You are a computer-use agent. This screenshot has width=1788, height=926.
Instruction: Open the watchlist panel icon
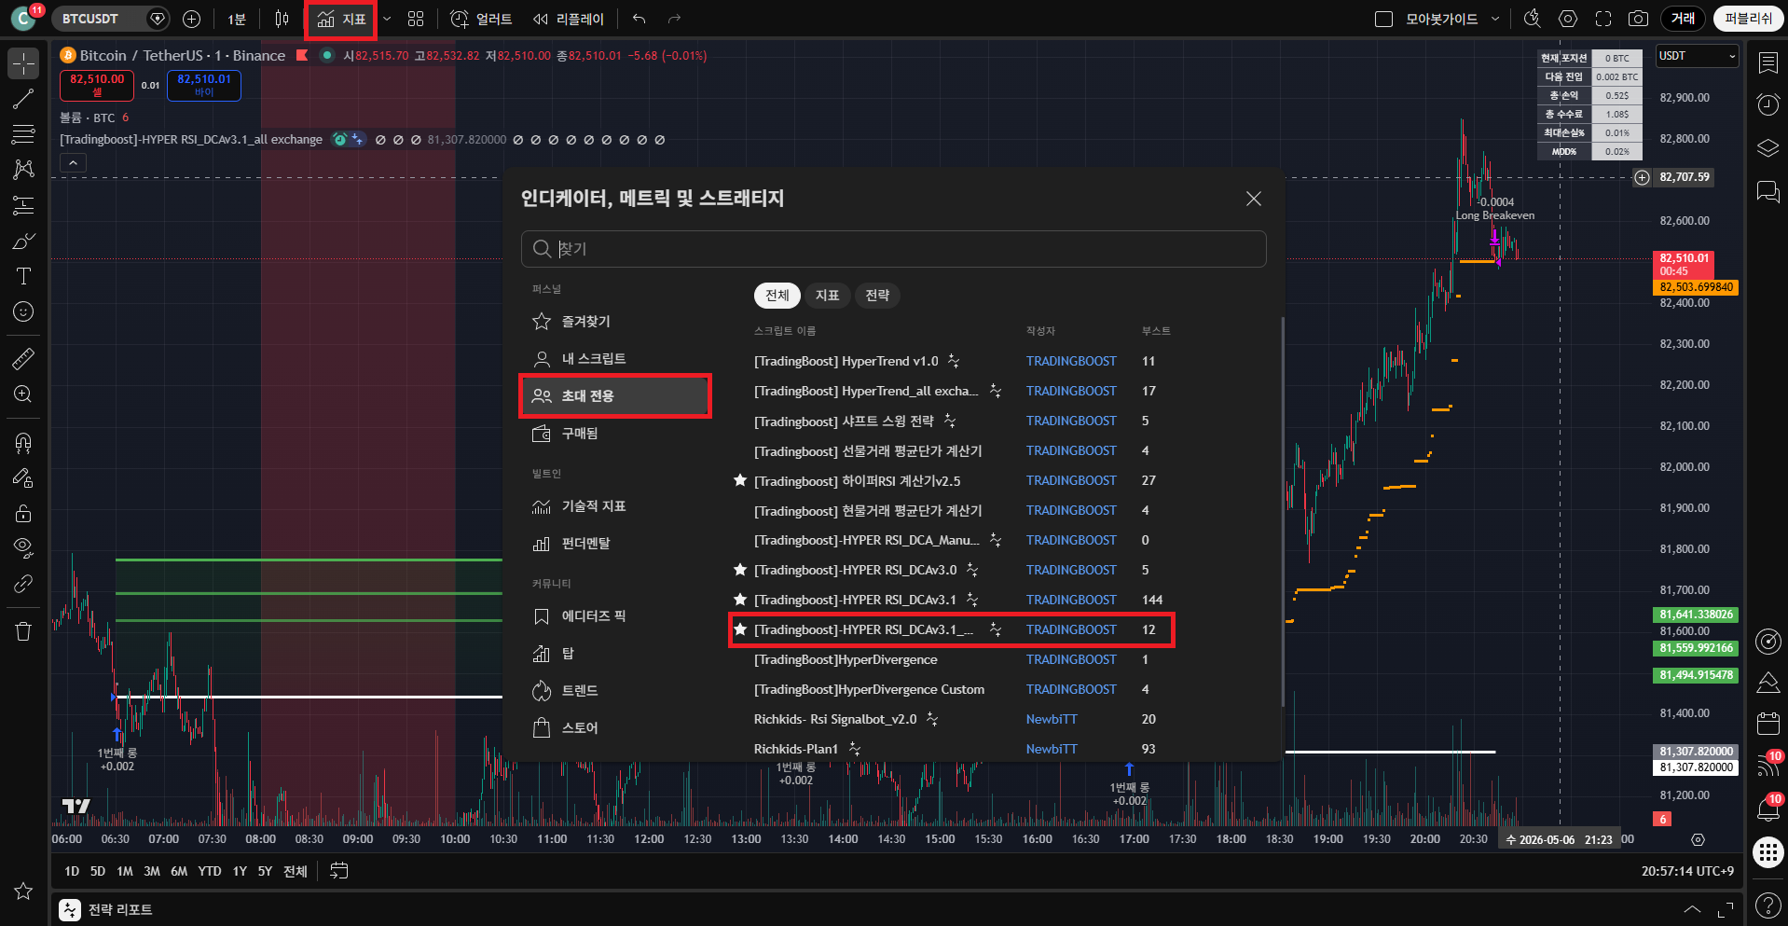point(1767,62)
